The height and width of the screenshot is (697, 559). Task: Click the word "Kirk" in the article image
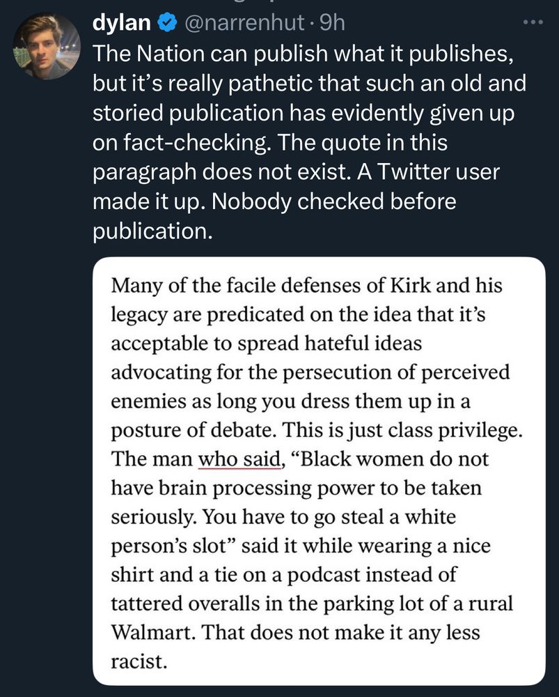(411, 285)
